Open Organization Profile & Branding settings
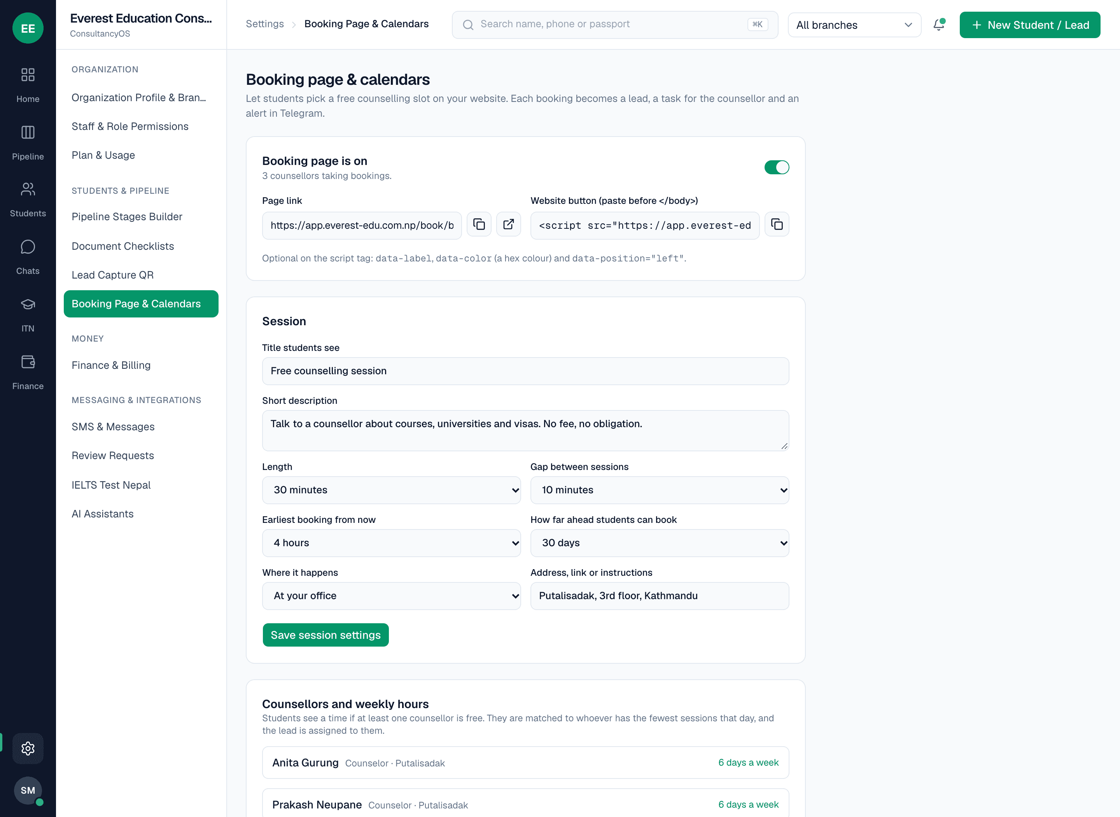The image size is (1120, 817). (141, 97)
